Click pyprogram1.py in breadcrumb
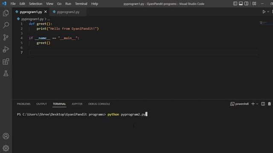 tap(32, 19)
